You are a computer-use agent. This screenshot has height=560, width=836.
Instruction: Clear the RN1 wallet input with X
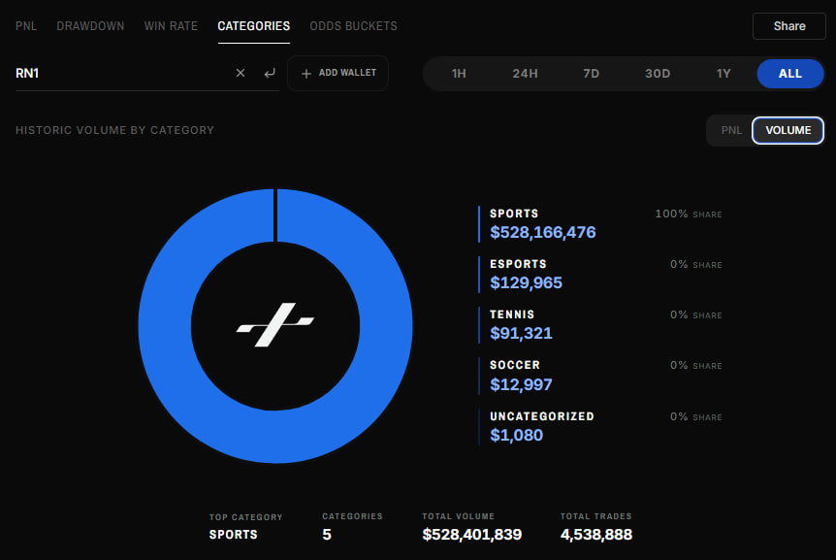click(241, 73)
